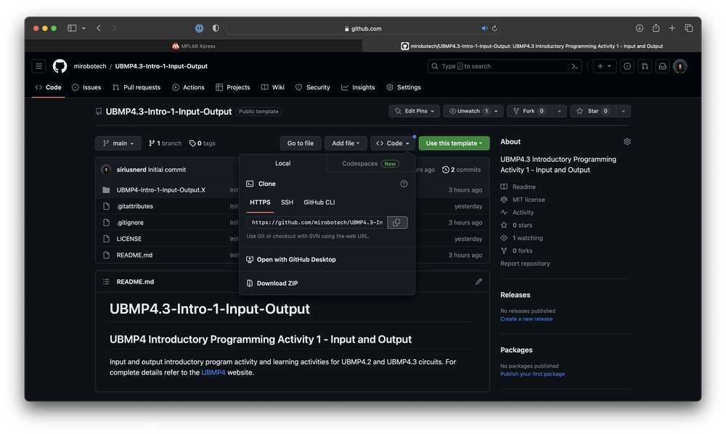Image resolution: width=726 pixels, height=434 pixels.
Task: Edit About settings gear icon
Action: pyautogui.click(x=627, y=142)
